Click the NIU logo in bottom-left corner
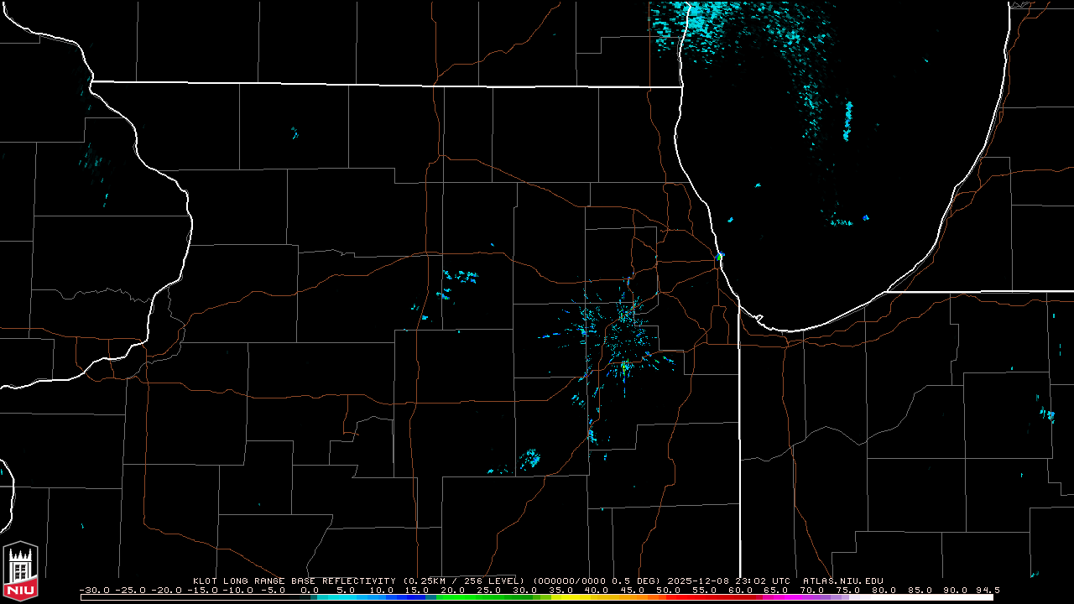This screenshot has width=1074, height=604. 21,573
